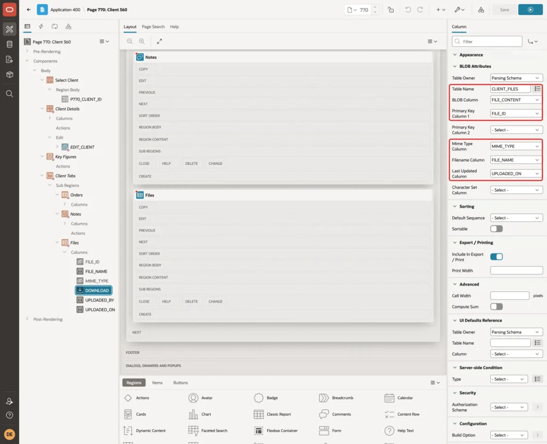
Task: Toggle Include In Export / Print switch
Action: (496, 257)
